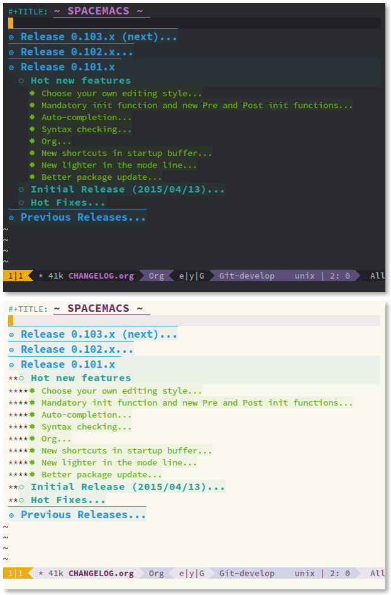Click cursor position 2: 0 in light mode line
The image size is (391, 595).
340,574
